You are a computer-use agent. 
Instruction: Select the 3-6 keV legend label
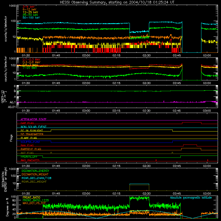pyautogui.click(x=29, y=7)
